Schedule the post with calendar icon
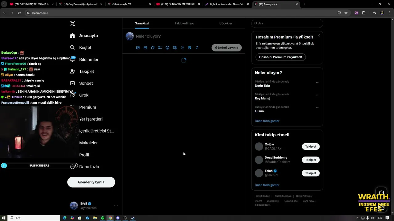Image resolution: width=394 pixels, height=221 pixels. (x=175, y=48)
